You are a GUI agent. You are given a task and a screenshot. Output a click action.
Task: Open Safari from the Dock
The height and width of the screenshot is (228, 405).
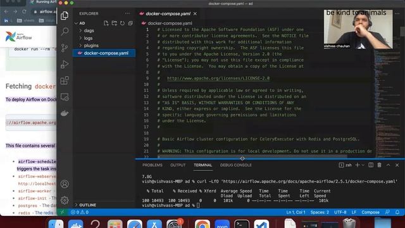(x=135, y=224)
